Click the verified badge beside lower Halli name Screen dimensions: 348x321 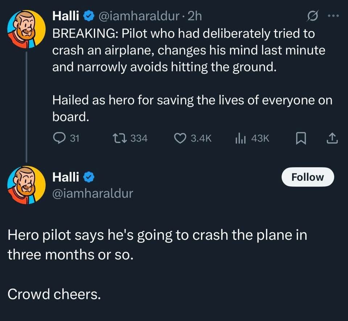88,177
